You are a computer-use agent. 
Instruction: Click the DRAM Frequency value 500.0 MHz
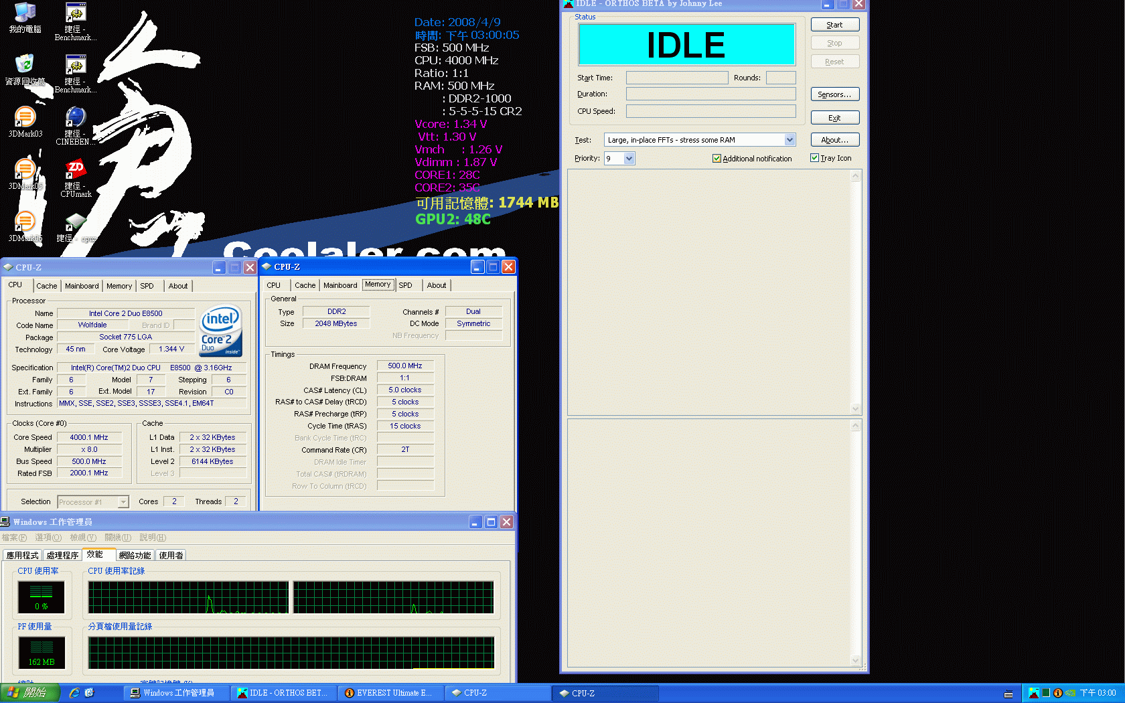pyautogui.click(x=405, y=366)
